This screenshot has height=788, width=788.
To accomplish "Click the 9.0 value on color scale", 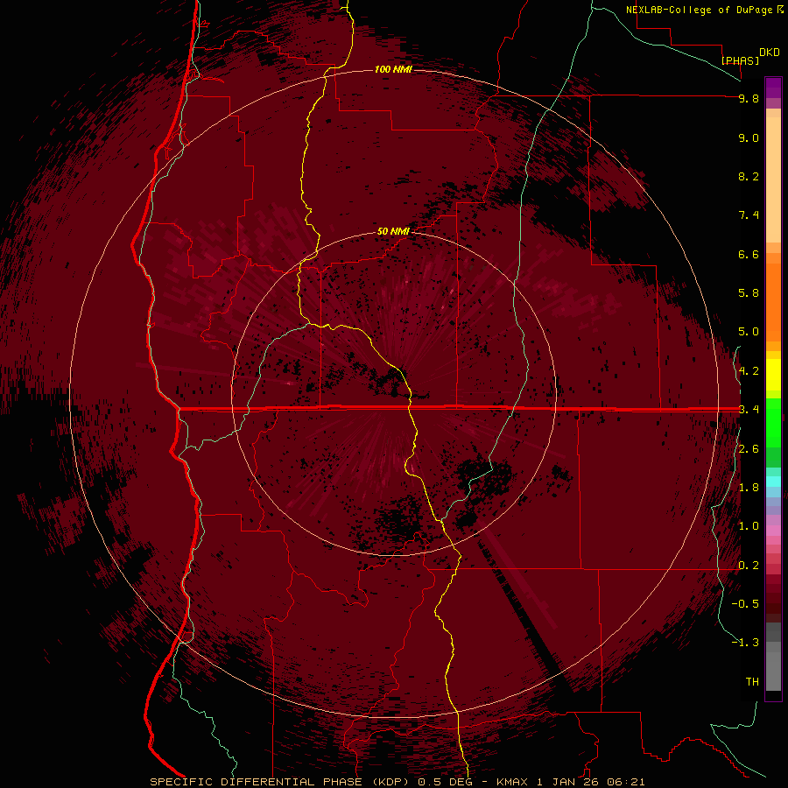I will 749,137.
